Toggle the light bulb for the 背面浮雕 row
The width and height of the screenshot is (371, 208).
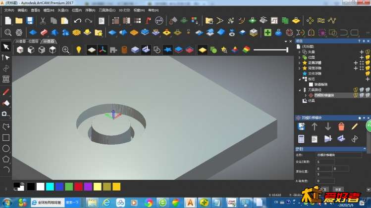[x=368, y=68]
